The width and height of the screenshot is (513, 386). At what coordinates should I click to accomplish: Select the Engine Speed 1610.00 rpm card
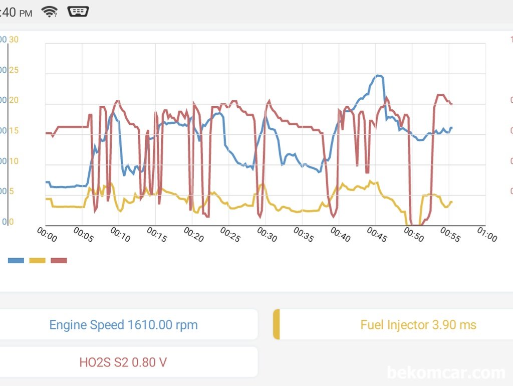129,324
